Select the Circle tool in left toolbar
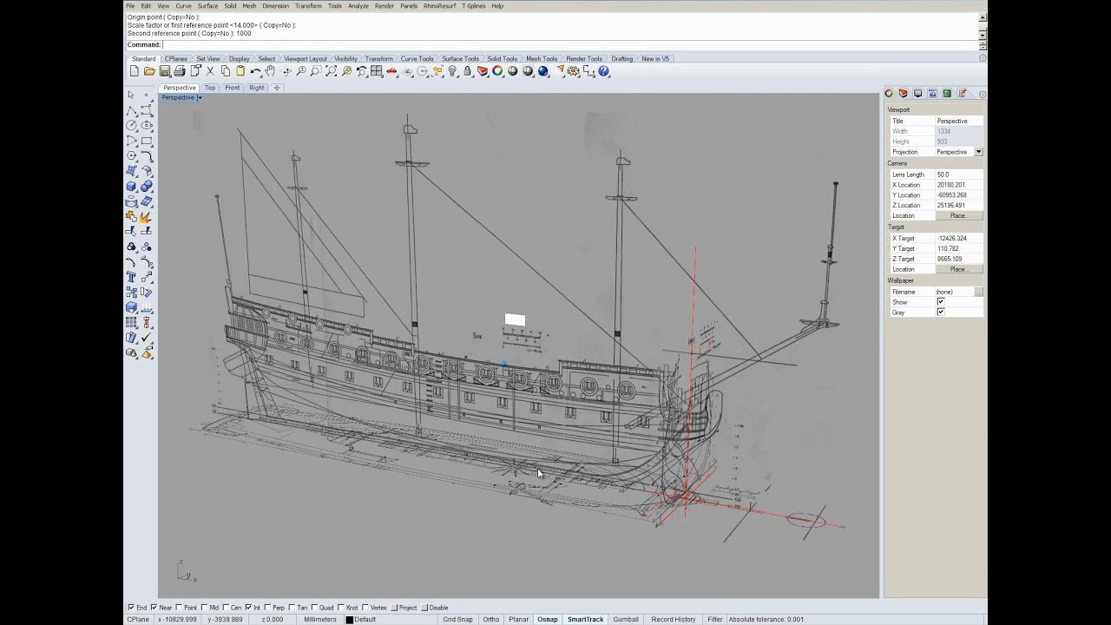This screenshot has width=1111, height=625. [131, 126]
